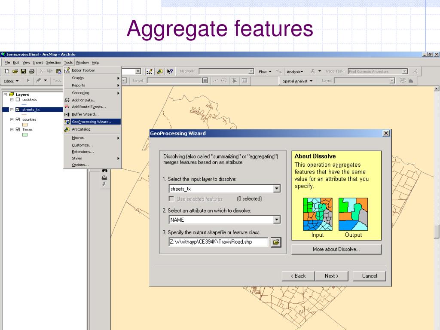Image resolution: width=440 pixels, height=330 pixels.
Task: Open the input layer dropdown showing streets_tx
Action: pos(277,189)
